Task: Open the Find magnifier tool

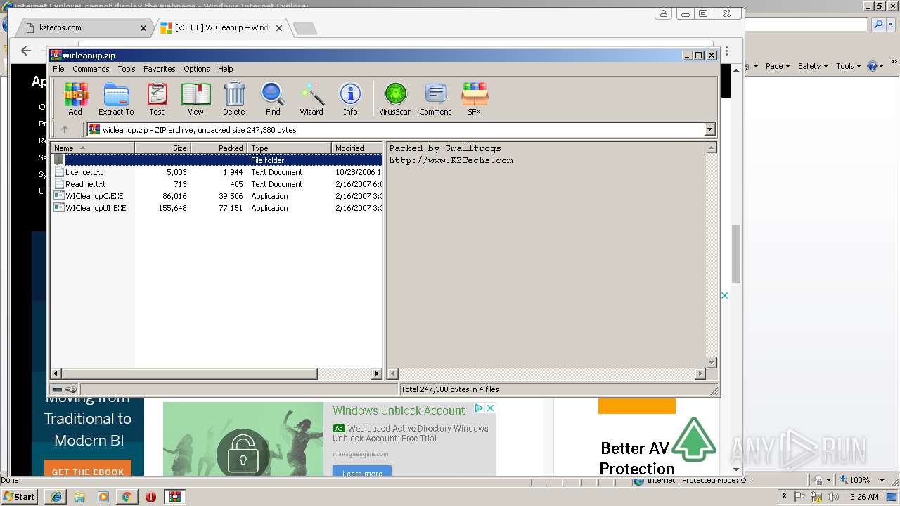Action: pos(273,99)
